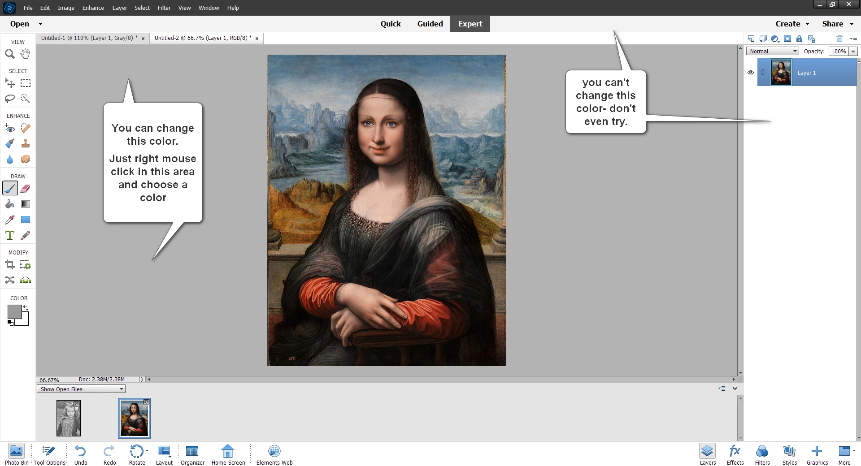Select the Clone Stamp tool
Image resolution: width=861 pixels, height=466 pixels.
pyautogui.click(x=26, y=144)
